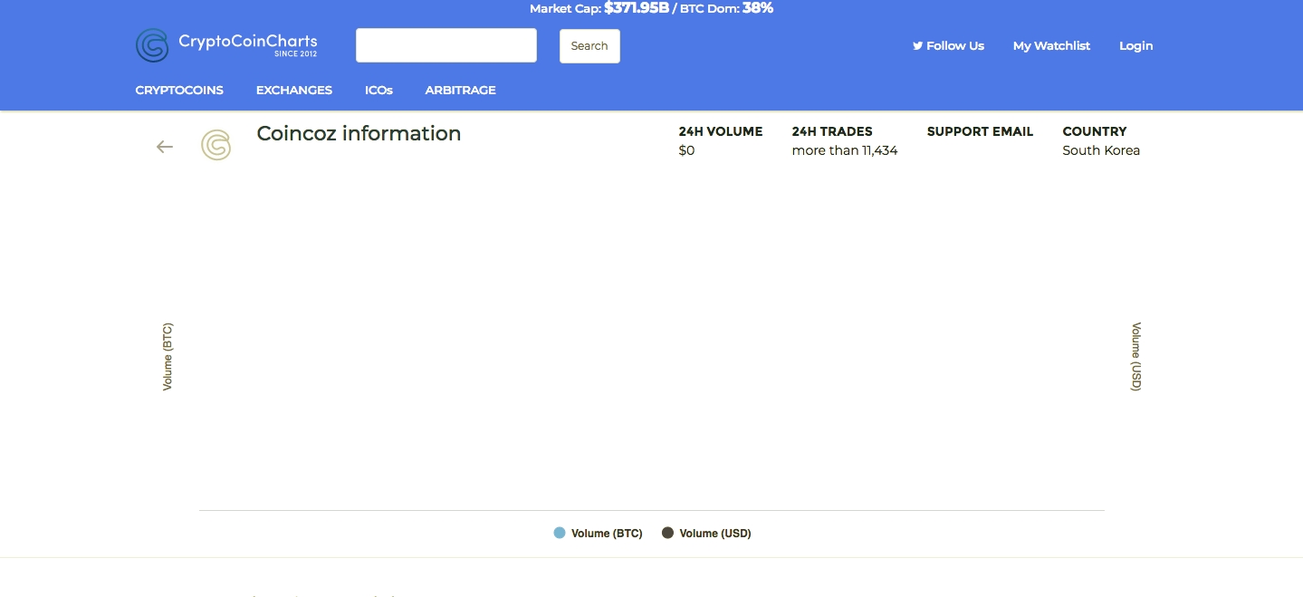Open My Watchlist
Viewport: 1303px width, 597px height.
pyautogui.click(x=1051, y=45)
